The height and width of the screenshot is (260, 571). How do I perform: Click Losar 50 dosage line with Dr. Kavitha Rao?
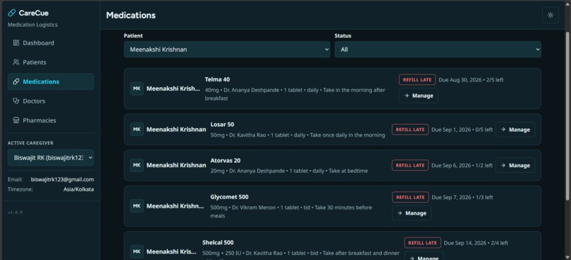298,135
